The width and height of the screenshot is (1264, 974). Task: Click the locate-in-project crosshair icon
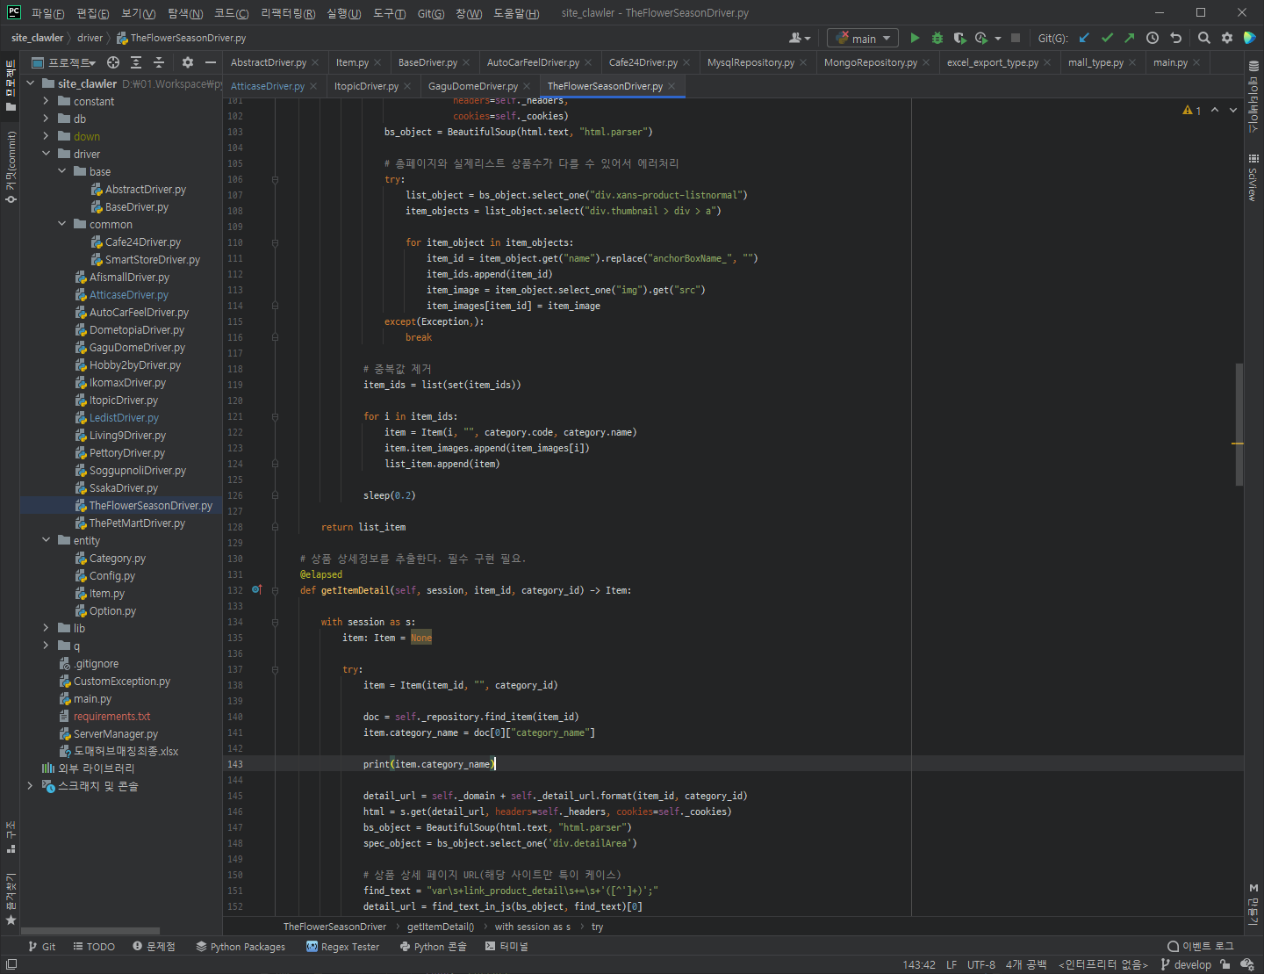click(x=113, y=62)
